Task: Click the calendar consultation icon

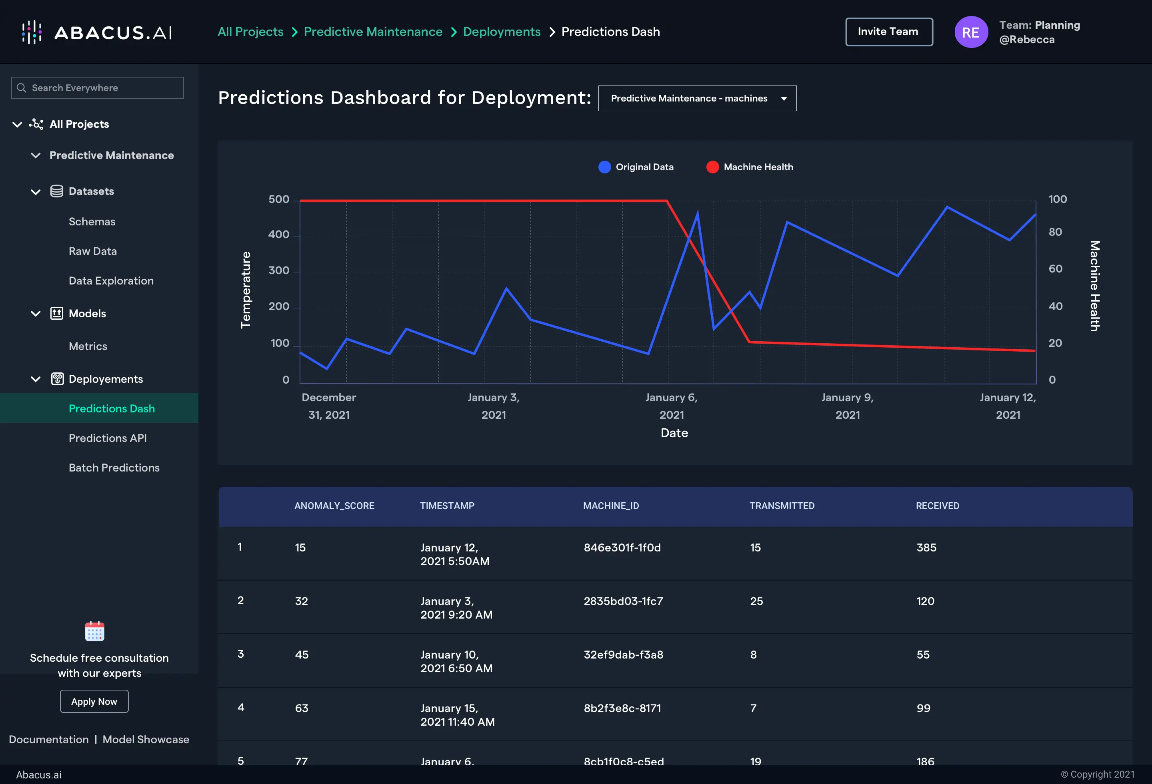Action: (95, 631)
